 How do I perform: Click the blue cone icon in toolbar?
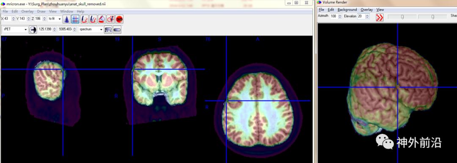[x=67, y=19]
